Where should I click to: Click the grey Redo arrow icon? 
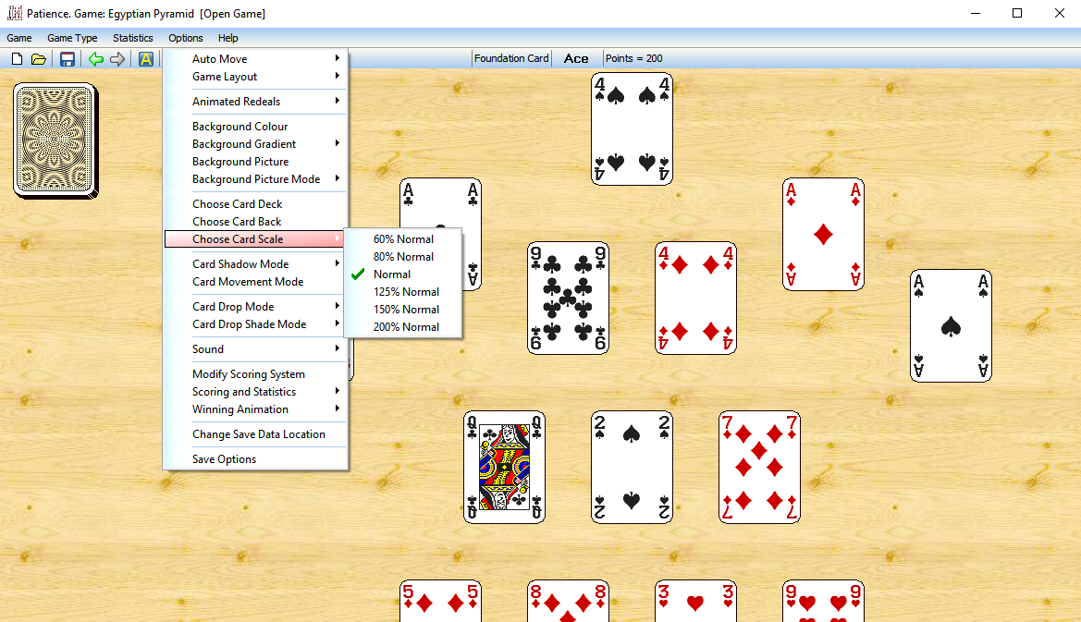coord(117,59)
